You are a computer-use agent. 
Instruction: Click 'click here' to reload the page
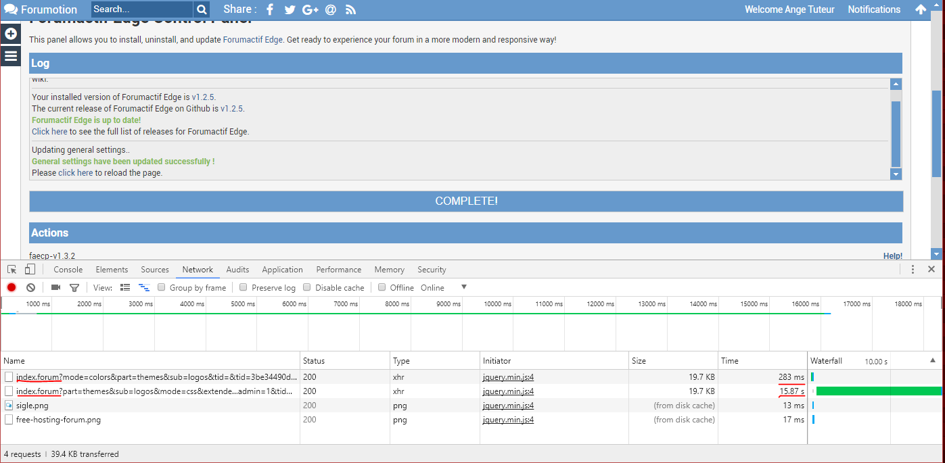tap(76, 173)
